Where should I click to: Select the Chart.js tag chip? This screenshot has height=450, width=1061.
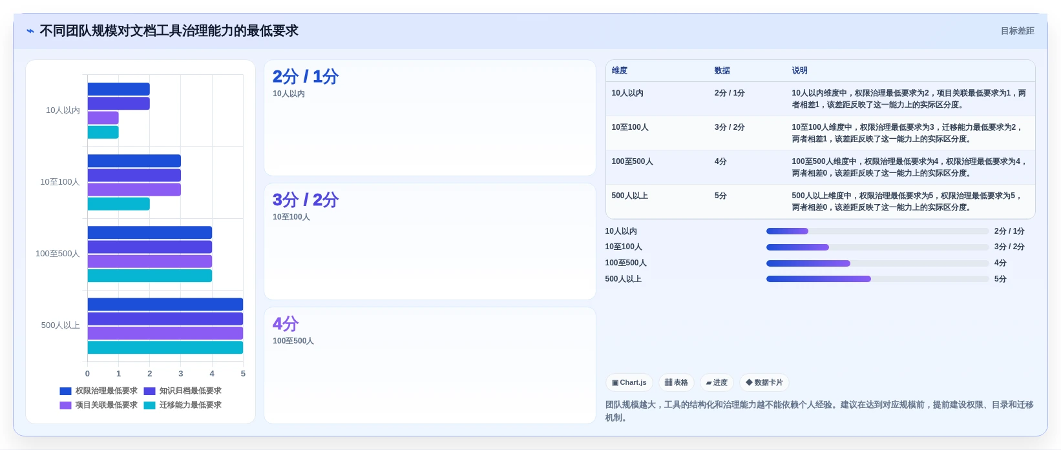629,383
